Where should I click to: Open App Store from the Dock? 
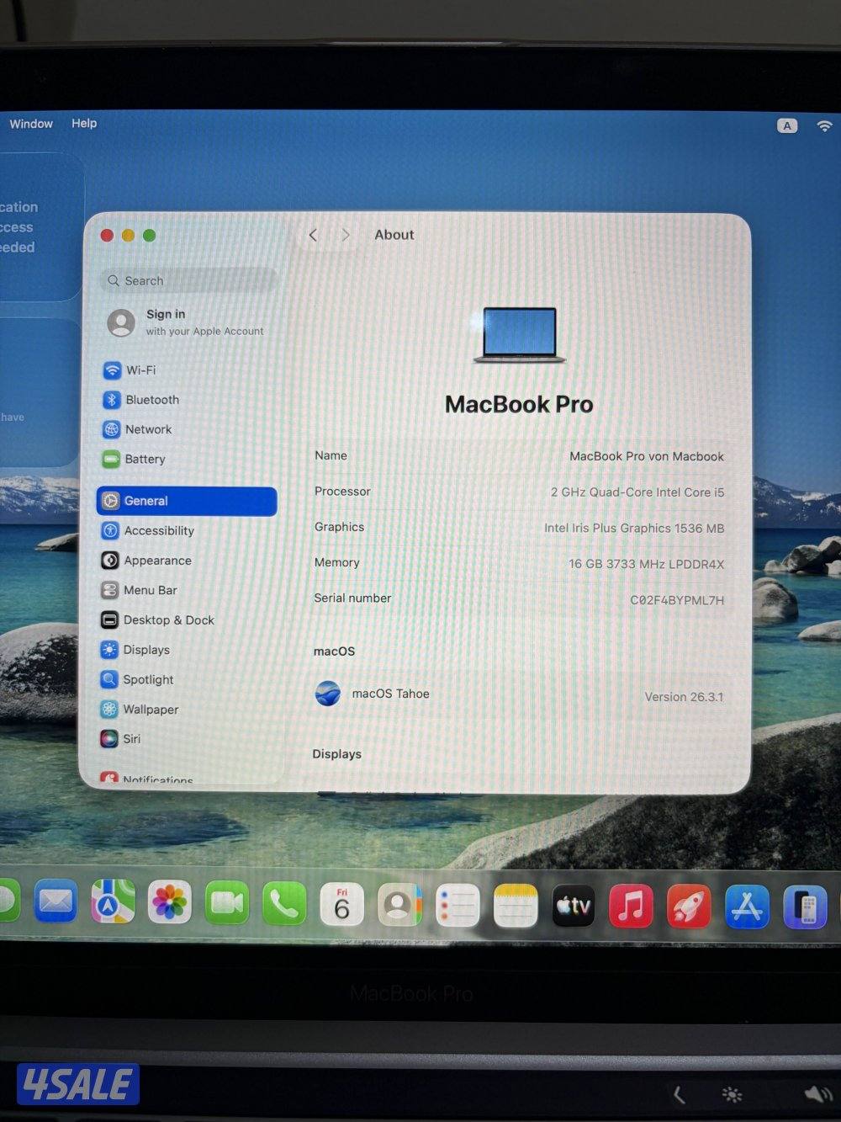746,907
